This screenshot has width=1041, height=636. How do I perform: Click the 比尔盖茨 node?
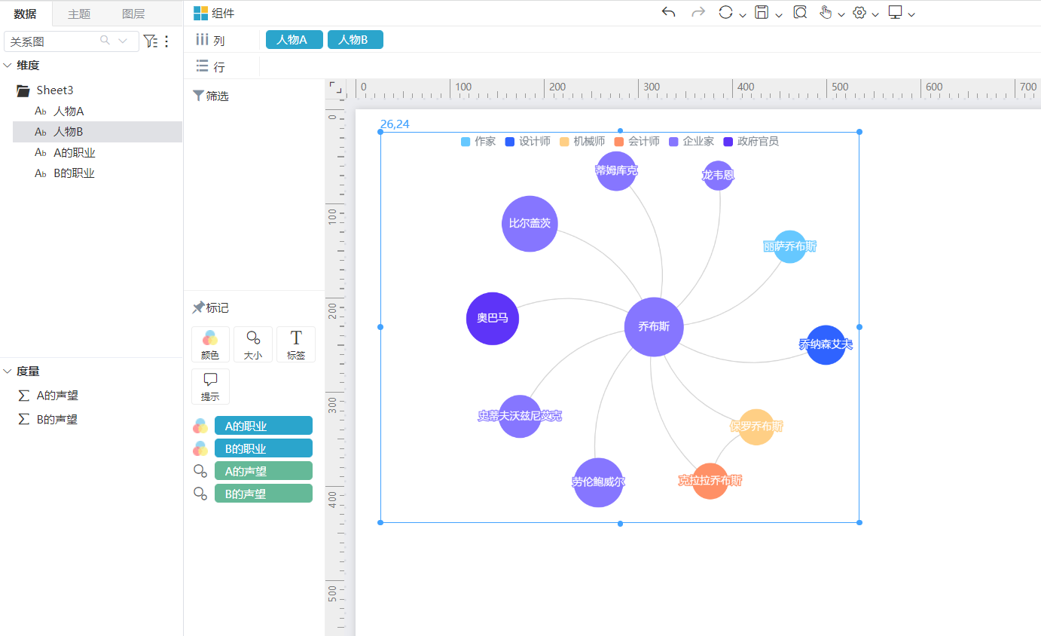pyautogui.click(x=530, y=224)
